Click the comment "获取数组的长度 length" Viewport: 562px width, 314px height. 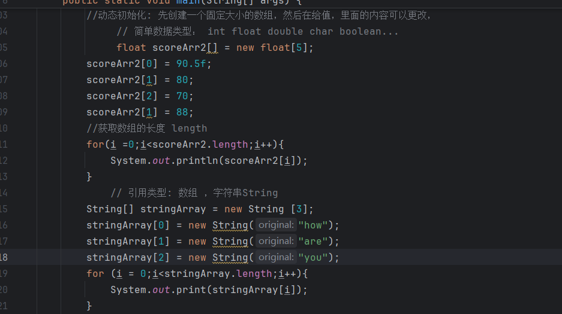(147, 129)
